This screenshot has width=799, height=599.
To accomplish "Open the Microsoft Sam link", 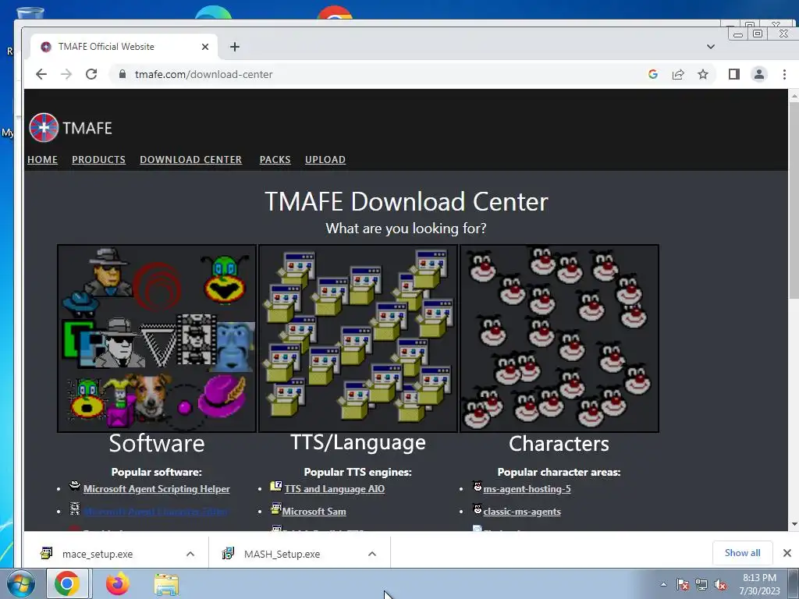I will tap(314, 512).
